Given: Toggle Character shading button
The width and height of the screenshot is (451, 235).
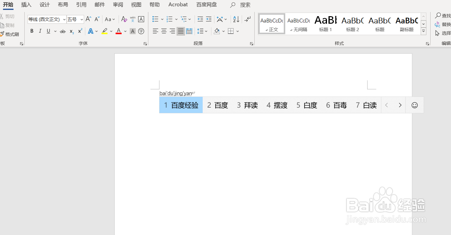Looking at the screenshot, I should 133,31.
